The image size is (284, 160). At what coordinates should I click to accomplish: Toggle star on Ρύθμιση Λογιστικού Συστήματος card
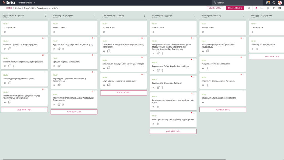241,57
